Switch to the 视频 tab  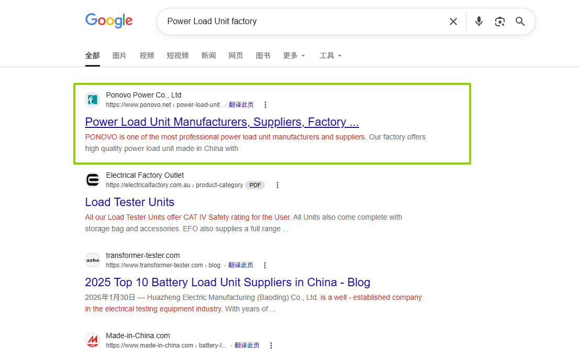tap(147, 56)
